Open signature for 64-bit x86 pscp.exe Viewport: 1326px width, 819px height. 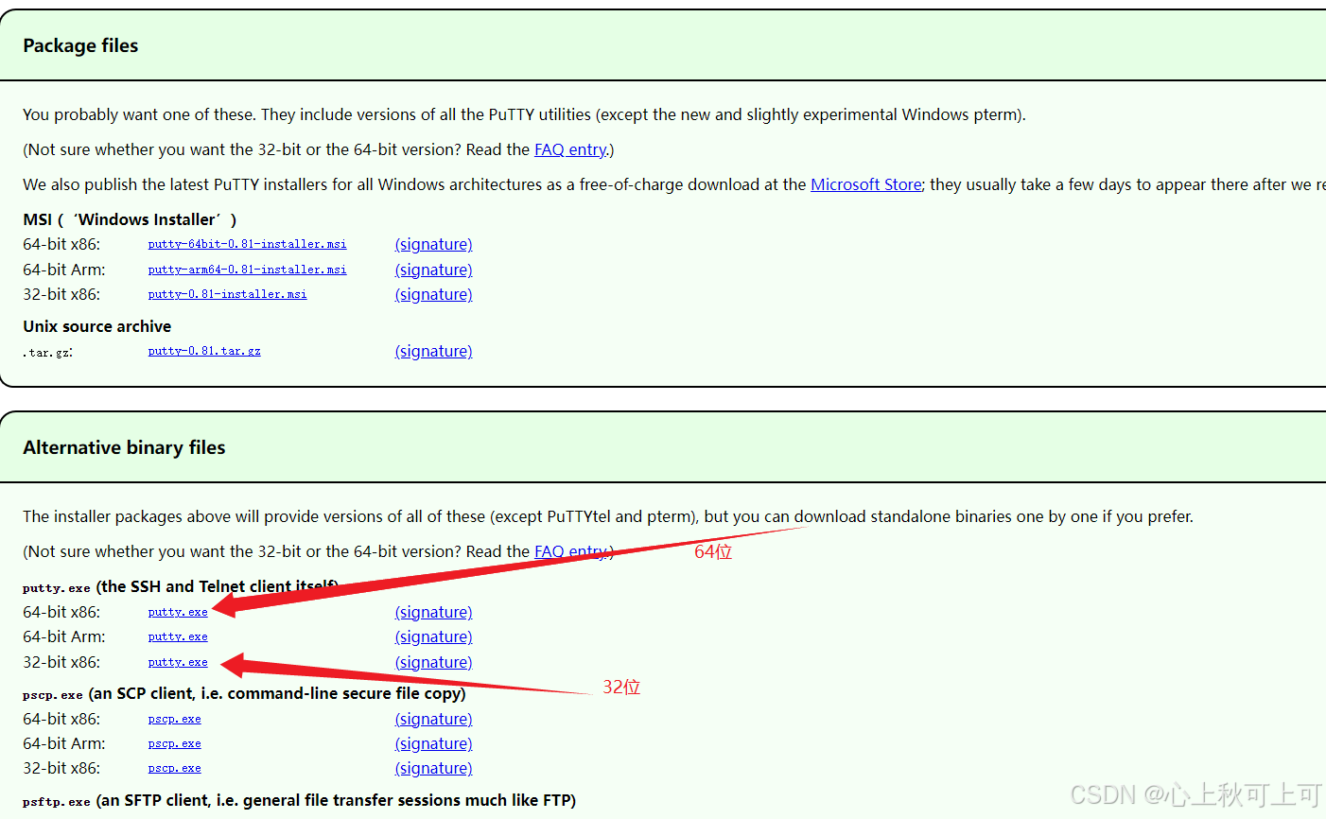[x=433, y=719]
